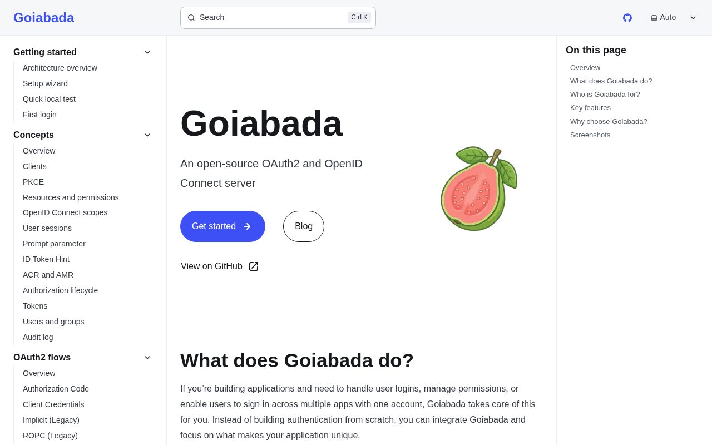Open the Audit log page
712x445 pixels.
click(x=38, y=337)
